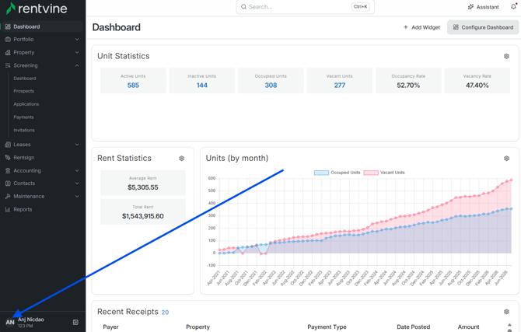Click the AN user avatar

tap(10, 322)
